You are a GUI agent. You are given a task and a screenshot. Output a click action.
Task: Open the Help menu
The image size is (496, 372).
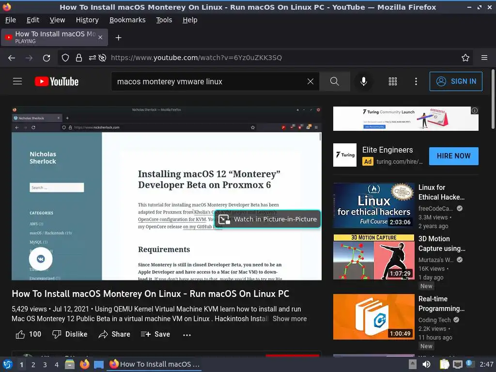tap(190, 20)
